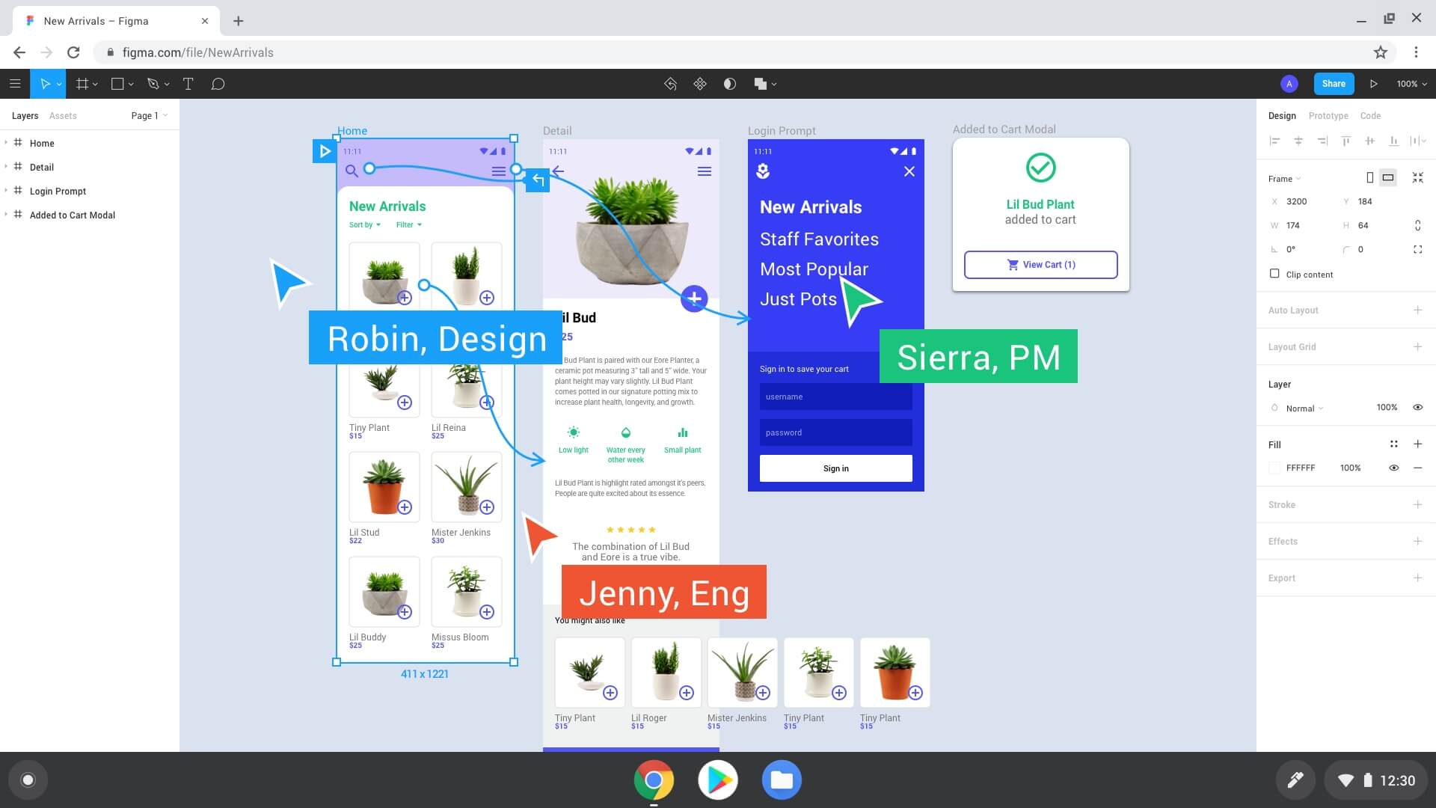1436x808 pixels.
Task: Select landscape frame orientation
Action: tap(1388, 177)
